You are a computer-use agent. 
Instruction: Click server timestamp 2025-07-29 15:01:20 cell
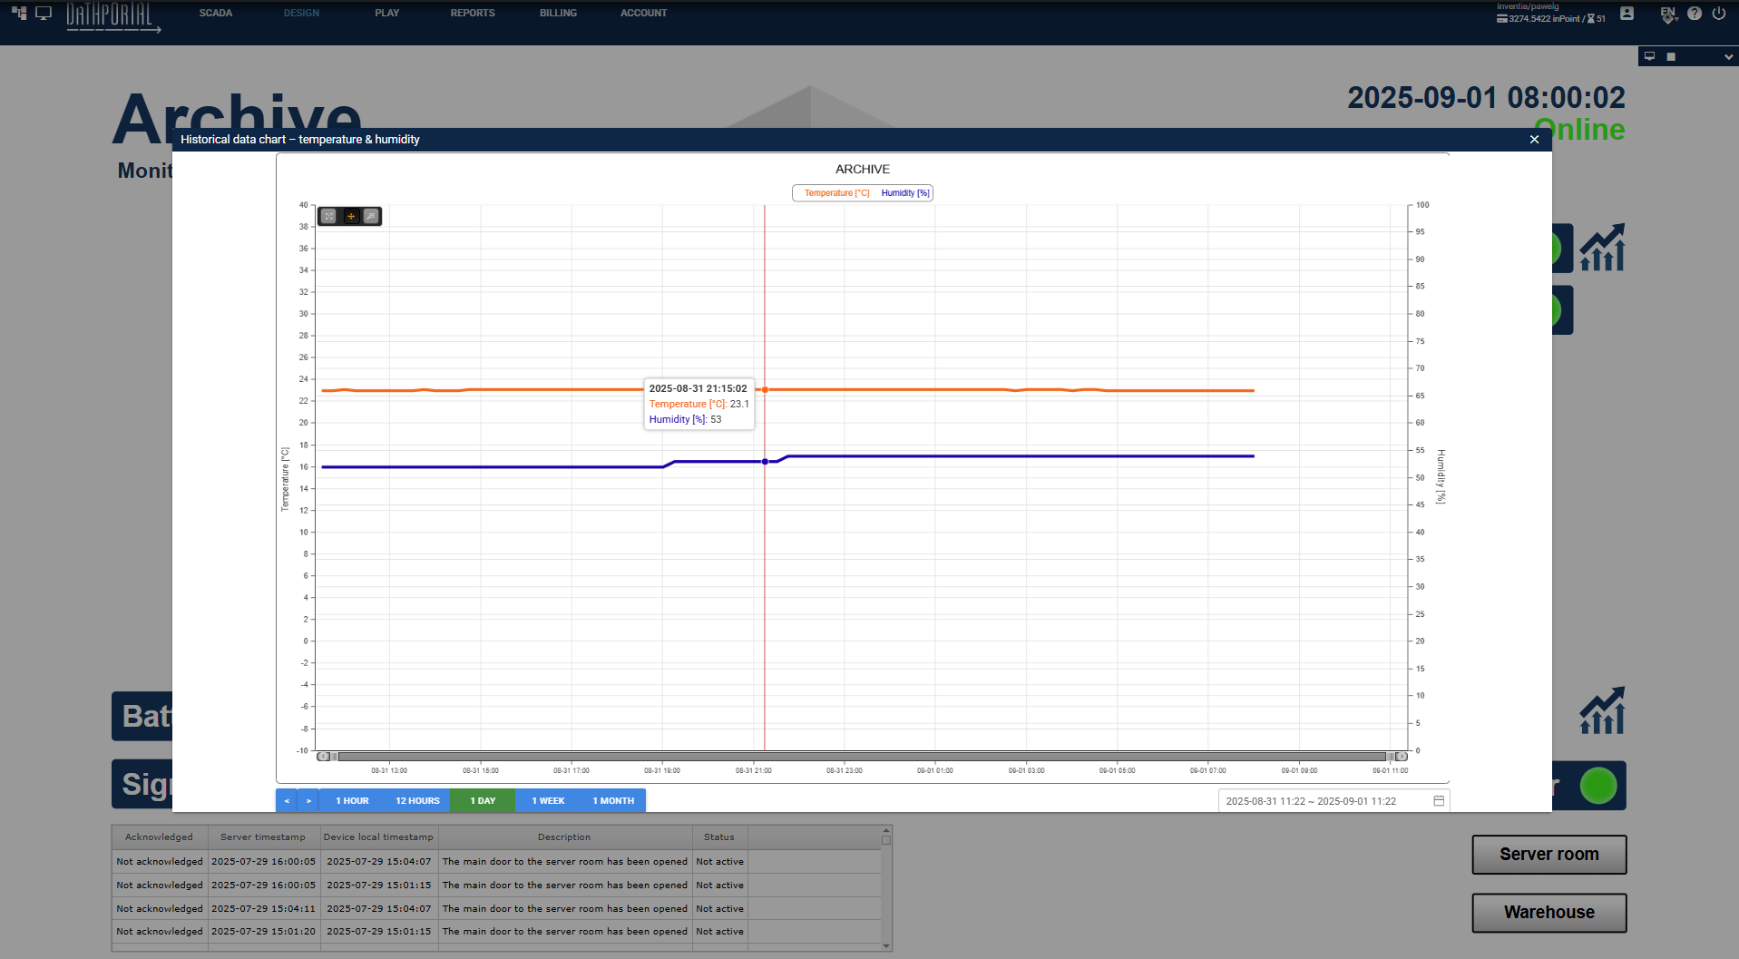(x=263, y=932)
